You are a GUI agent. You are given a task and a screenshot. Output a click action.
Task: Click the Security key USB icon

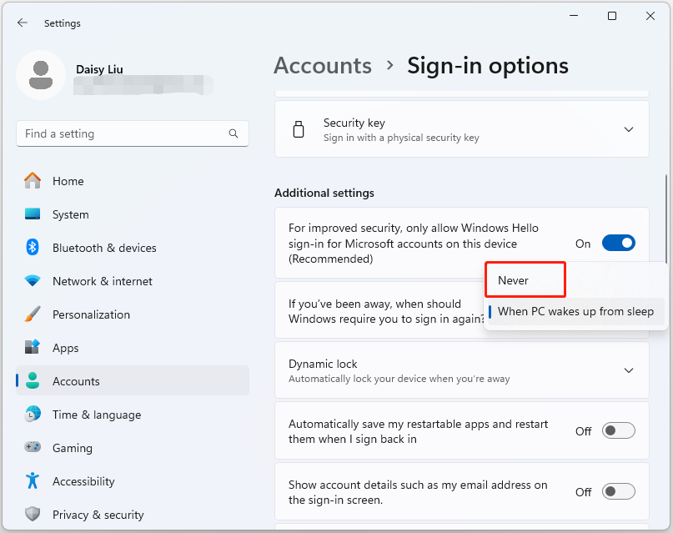(x=299, y=129)
